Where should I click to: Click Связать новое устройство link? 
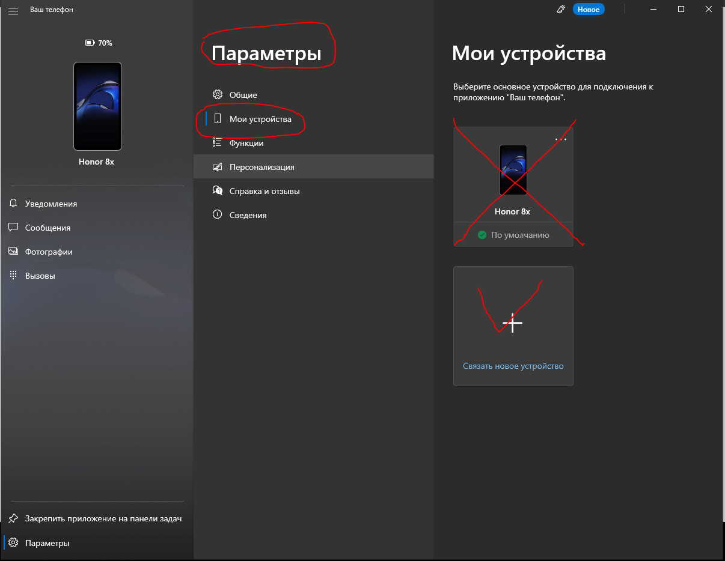click(x=513, y=366)
